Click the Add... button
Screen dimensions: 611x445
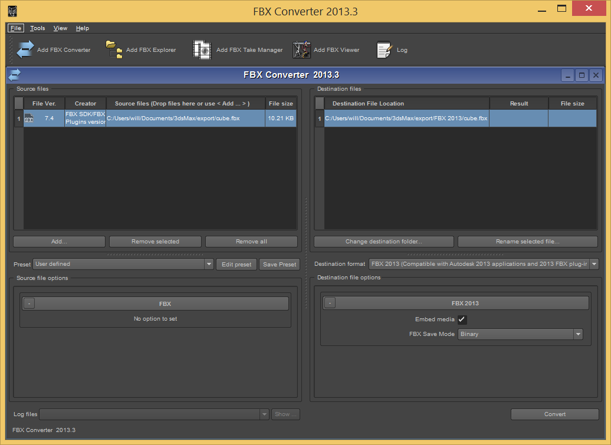(59, 242)
